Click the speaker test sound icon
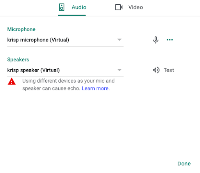 [156, 70]
